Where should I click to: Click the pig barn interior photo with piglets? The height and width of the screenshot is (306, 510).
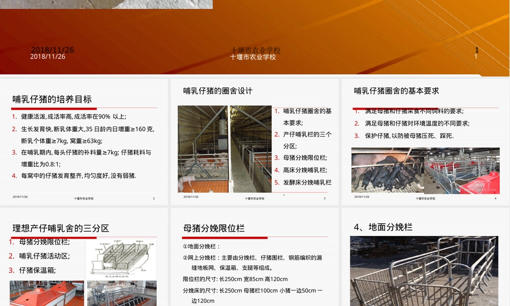203,149
